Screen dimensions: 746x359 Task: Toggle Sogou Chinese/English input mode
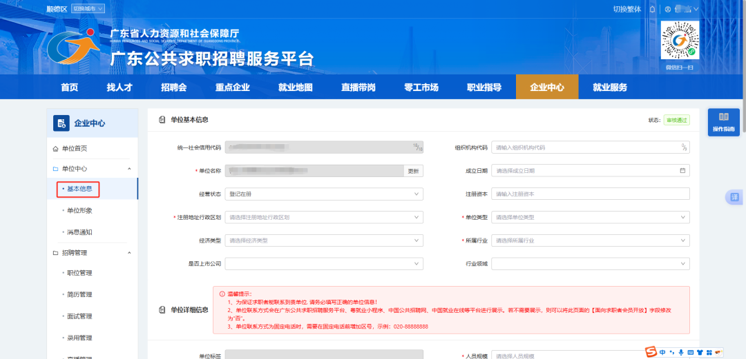tap(662, 352)
